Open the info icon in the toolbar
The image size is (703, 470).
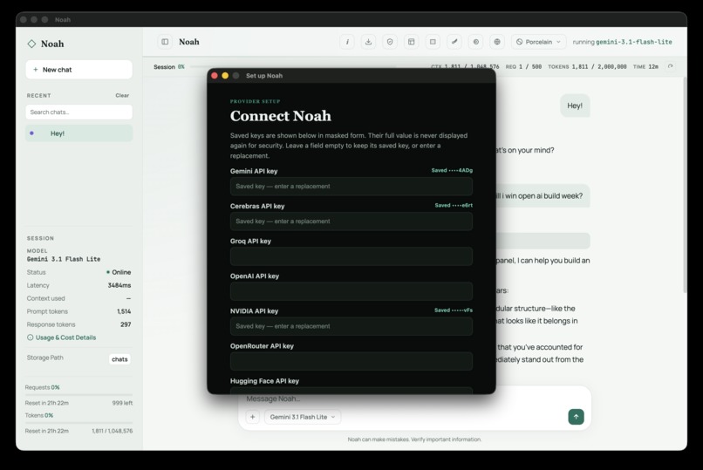coord(347,42)
